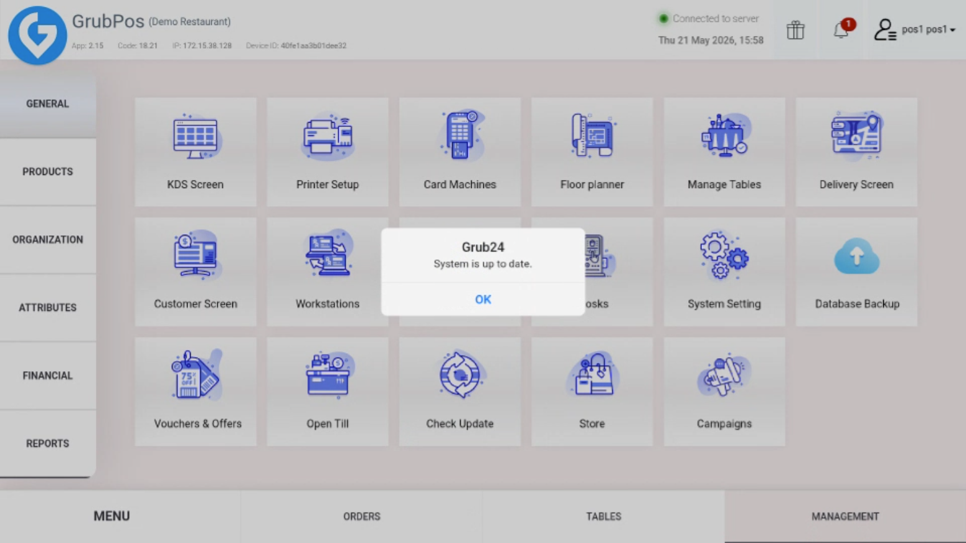
Task: Switch to the ORGANIZATION category
Action: coord(48,240)
